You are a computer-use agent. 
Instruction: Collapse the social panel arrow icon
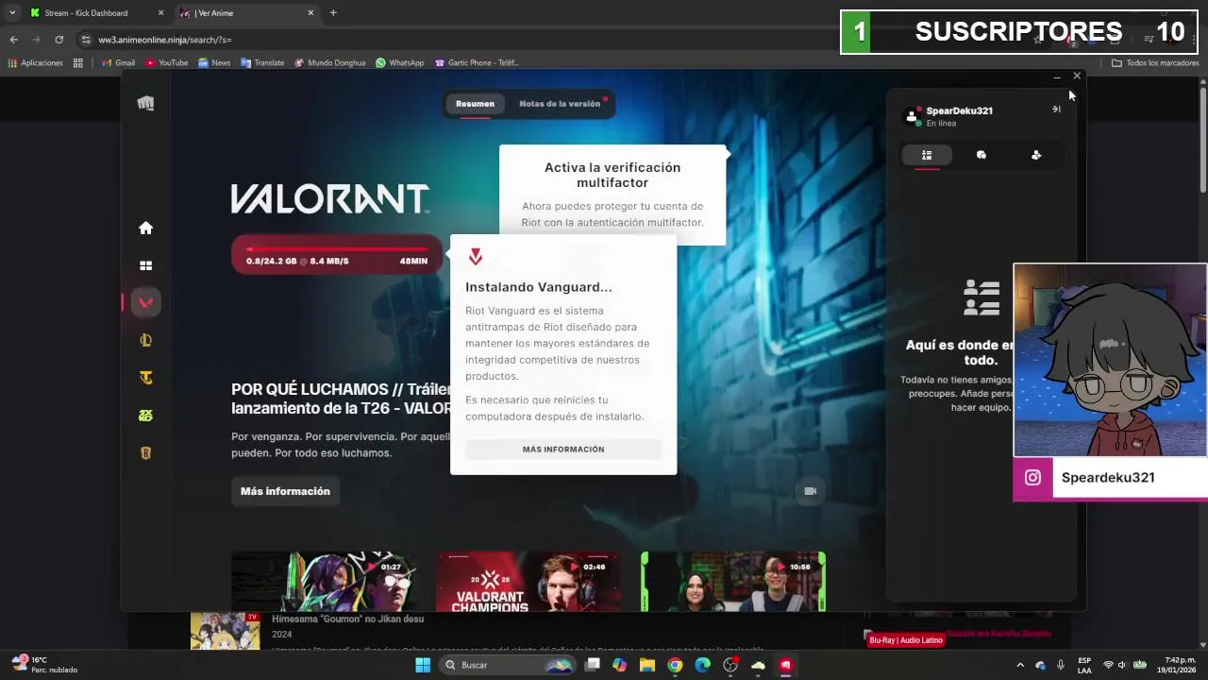click(x=1056, y=110)
